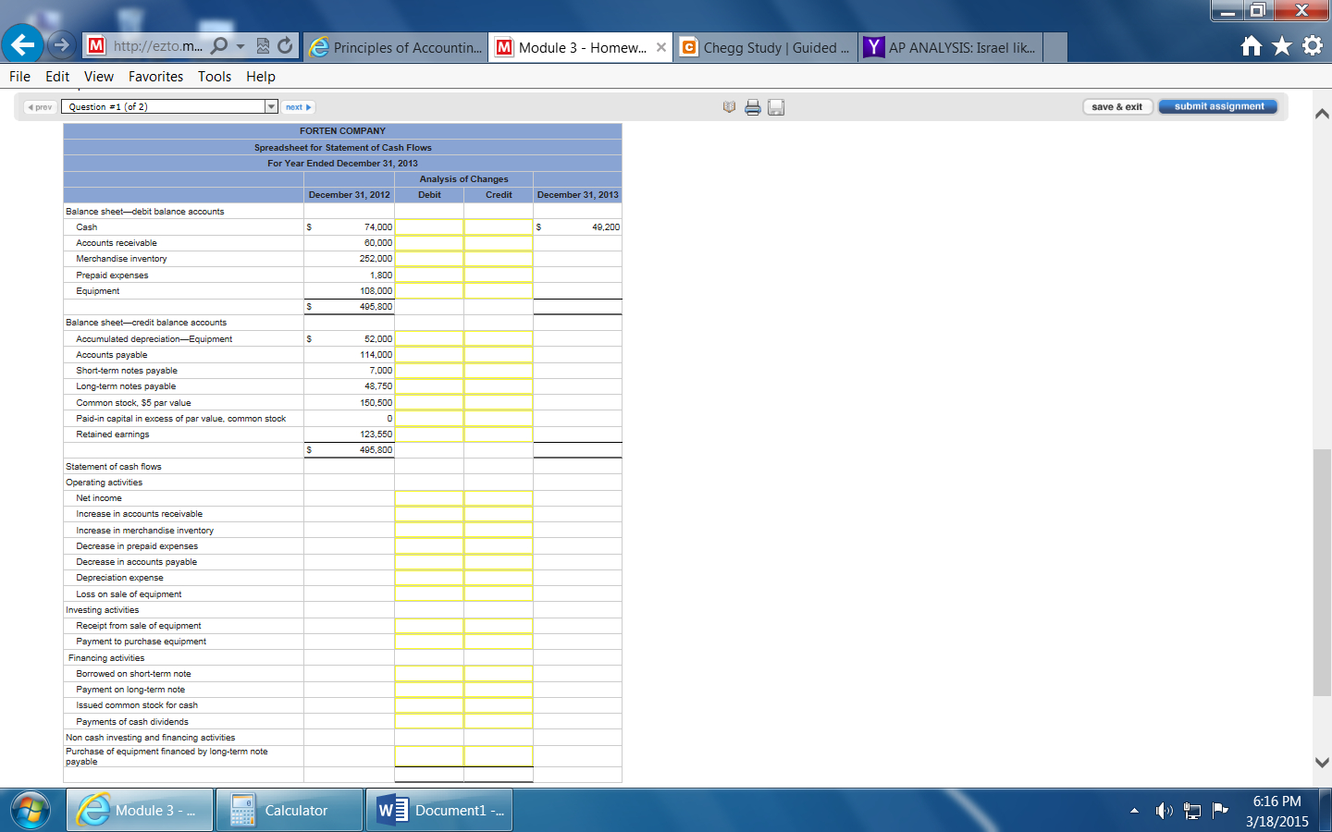Click the submit assignment button
Viewport: 1332px width, 832px height.
pos(1218,106)
